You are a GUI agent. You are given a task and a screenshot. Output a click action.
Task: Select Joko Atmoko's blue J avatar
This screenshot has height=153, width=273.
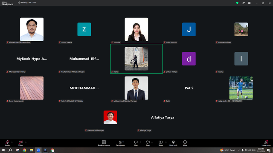[189, 29]
